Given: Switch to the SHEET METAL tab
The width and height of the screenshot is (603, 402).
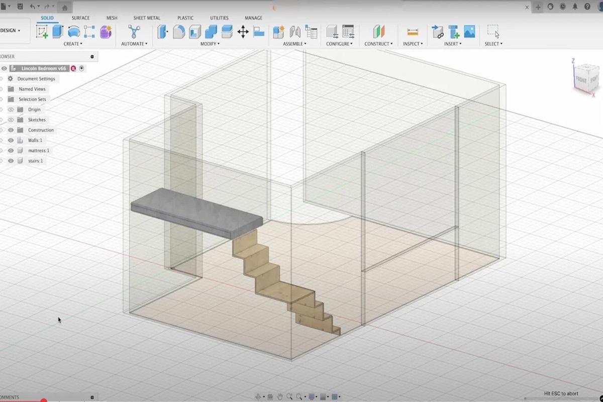Looking at the screenshot, I should pos(147,18).
